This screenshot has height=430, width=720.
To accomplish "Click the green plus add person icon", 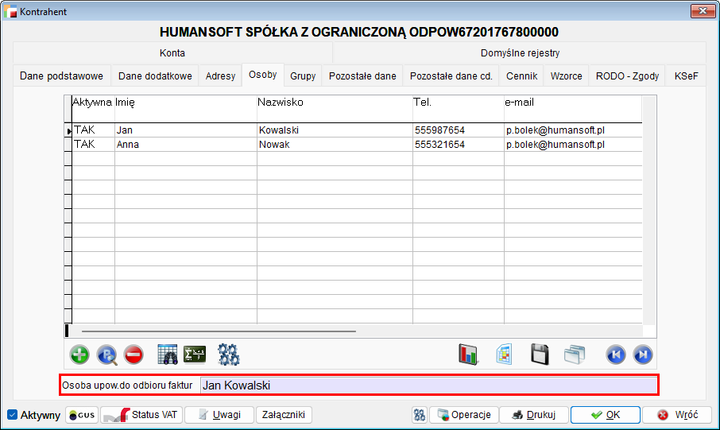I will click(79, 354).
